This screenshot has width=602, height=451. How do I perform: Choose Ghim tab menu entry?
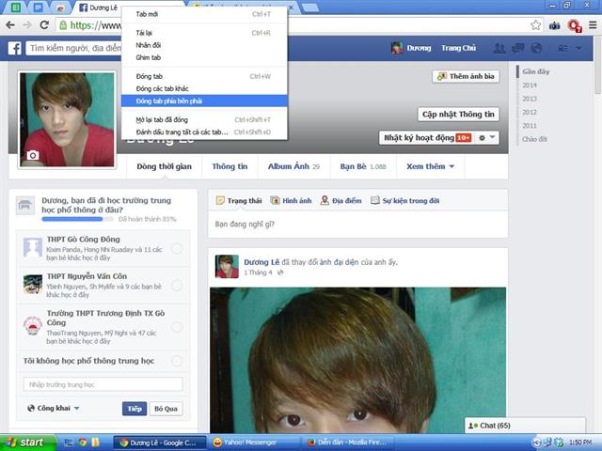204,57
